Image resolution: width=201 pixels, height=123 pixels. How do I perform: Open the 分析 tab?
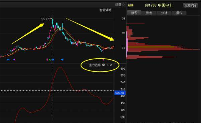(x=164, y=13)
